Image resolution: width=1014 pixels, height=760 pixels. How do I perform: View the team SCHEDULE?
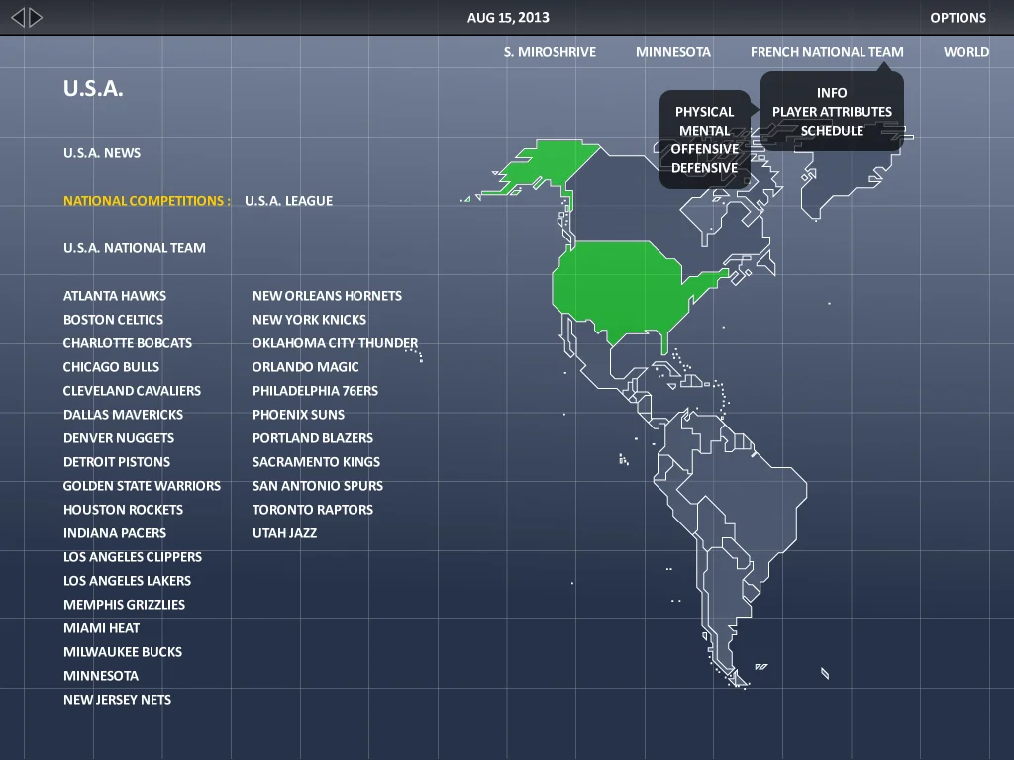(832, 131)
